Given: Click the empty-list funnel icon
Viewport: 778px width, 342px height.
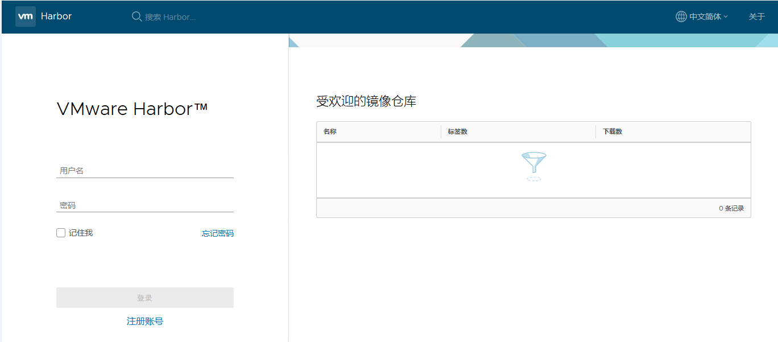Looking at the screenshot, I should (x=533, y=166).
